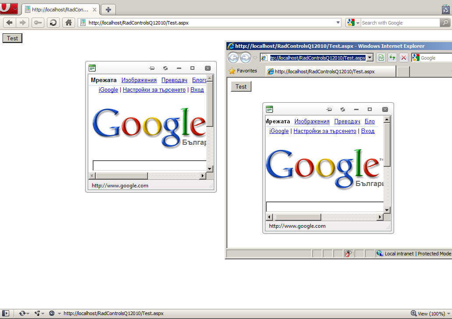Maximize the RadWindow in IE
Viewport: 452px width, 319px height.
pyautogui.click(x=369, y=110)
